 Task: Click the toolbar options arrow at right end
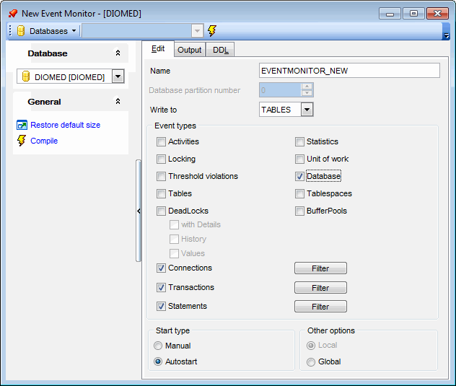pyautogui.click(x=446, y=35)
